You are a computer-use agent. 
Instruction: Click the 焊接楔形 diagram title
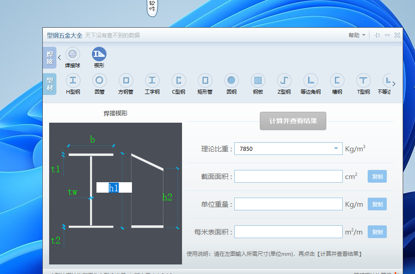[x=116, y=113]
